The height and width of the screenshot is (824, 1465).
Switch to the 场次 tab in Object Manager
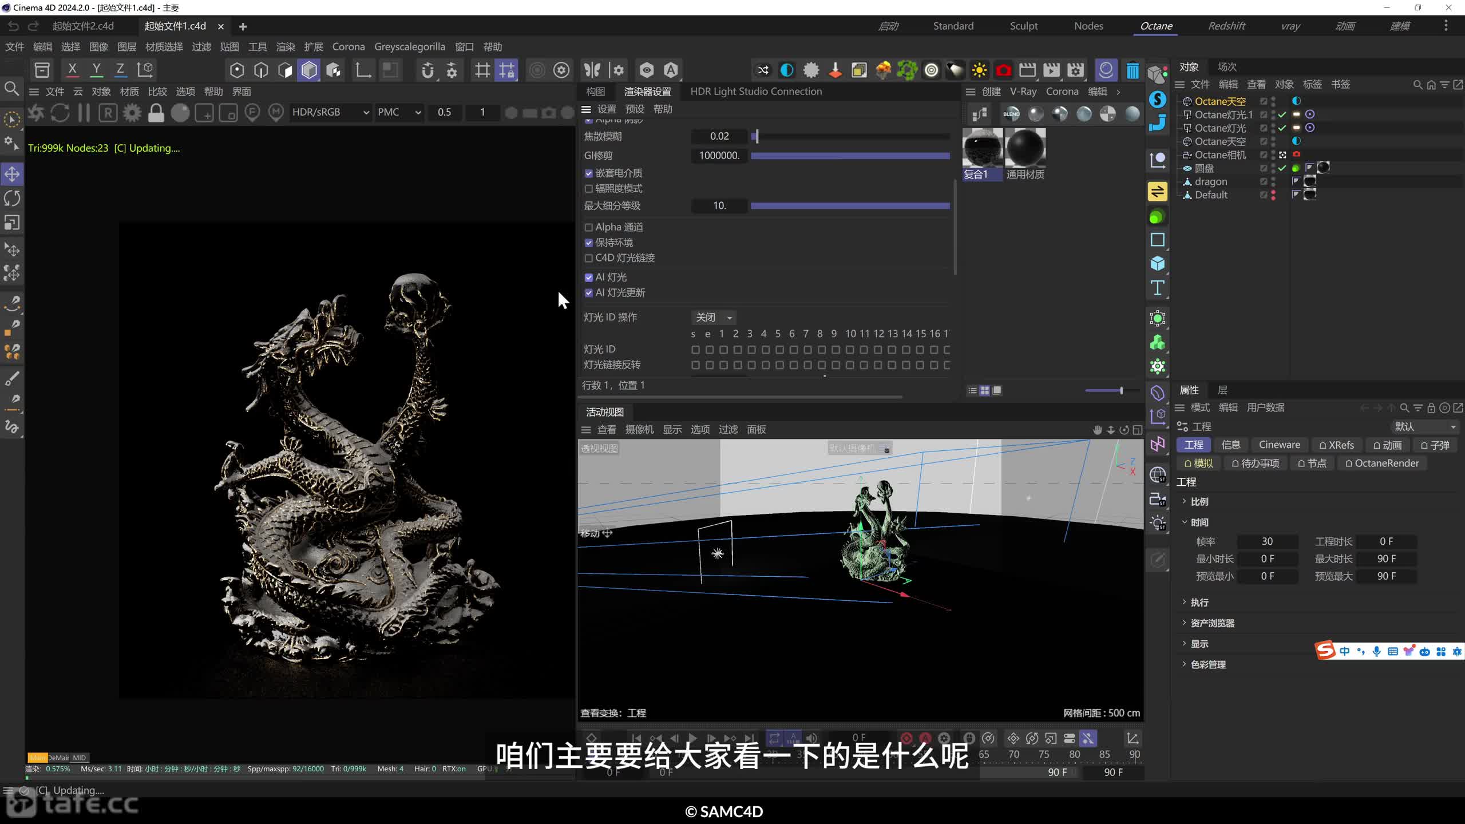(1227, 67)
